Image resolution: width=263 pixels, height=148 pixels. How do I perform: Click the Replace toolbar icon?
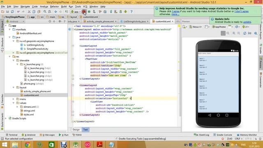pos(50,12)
